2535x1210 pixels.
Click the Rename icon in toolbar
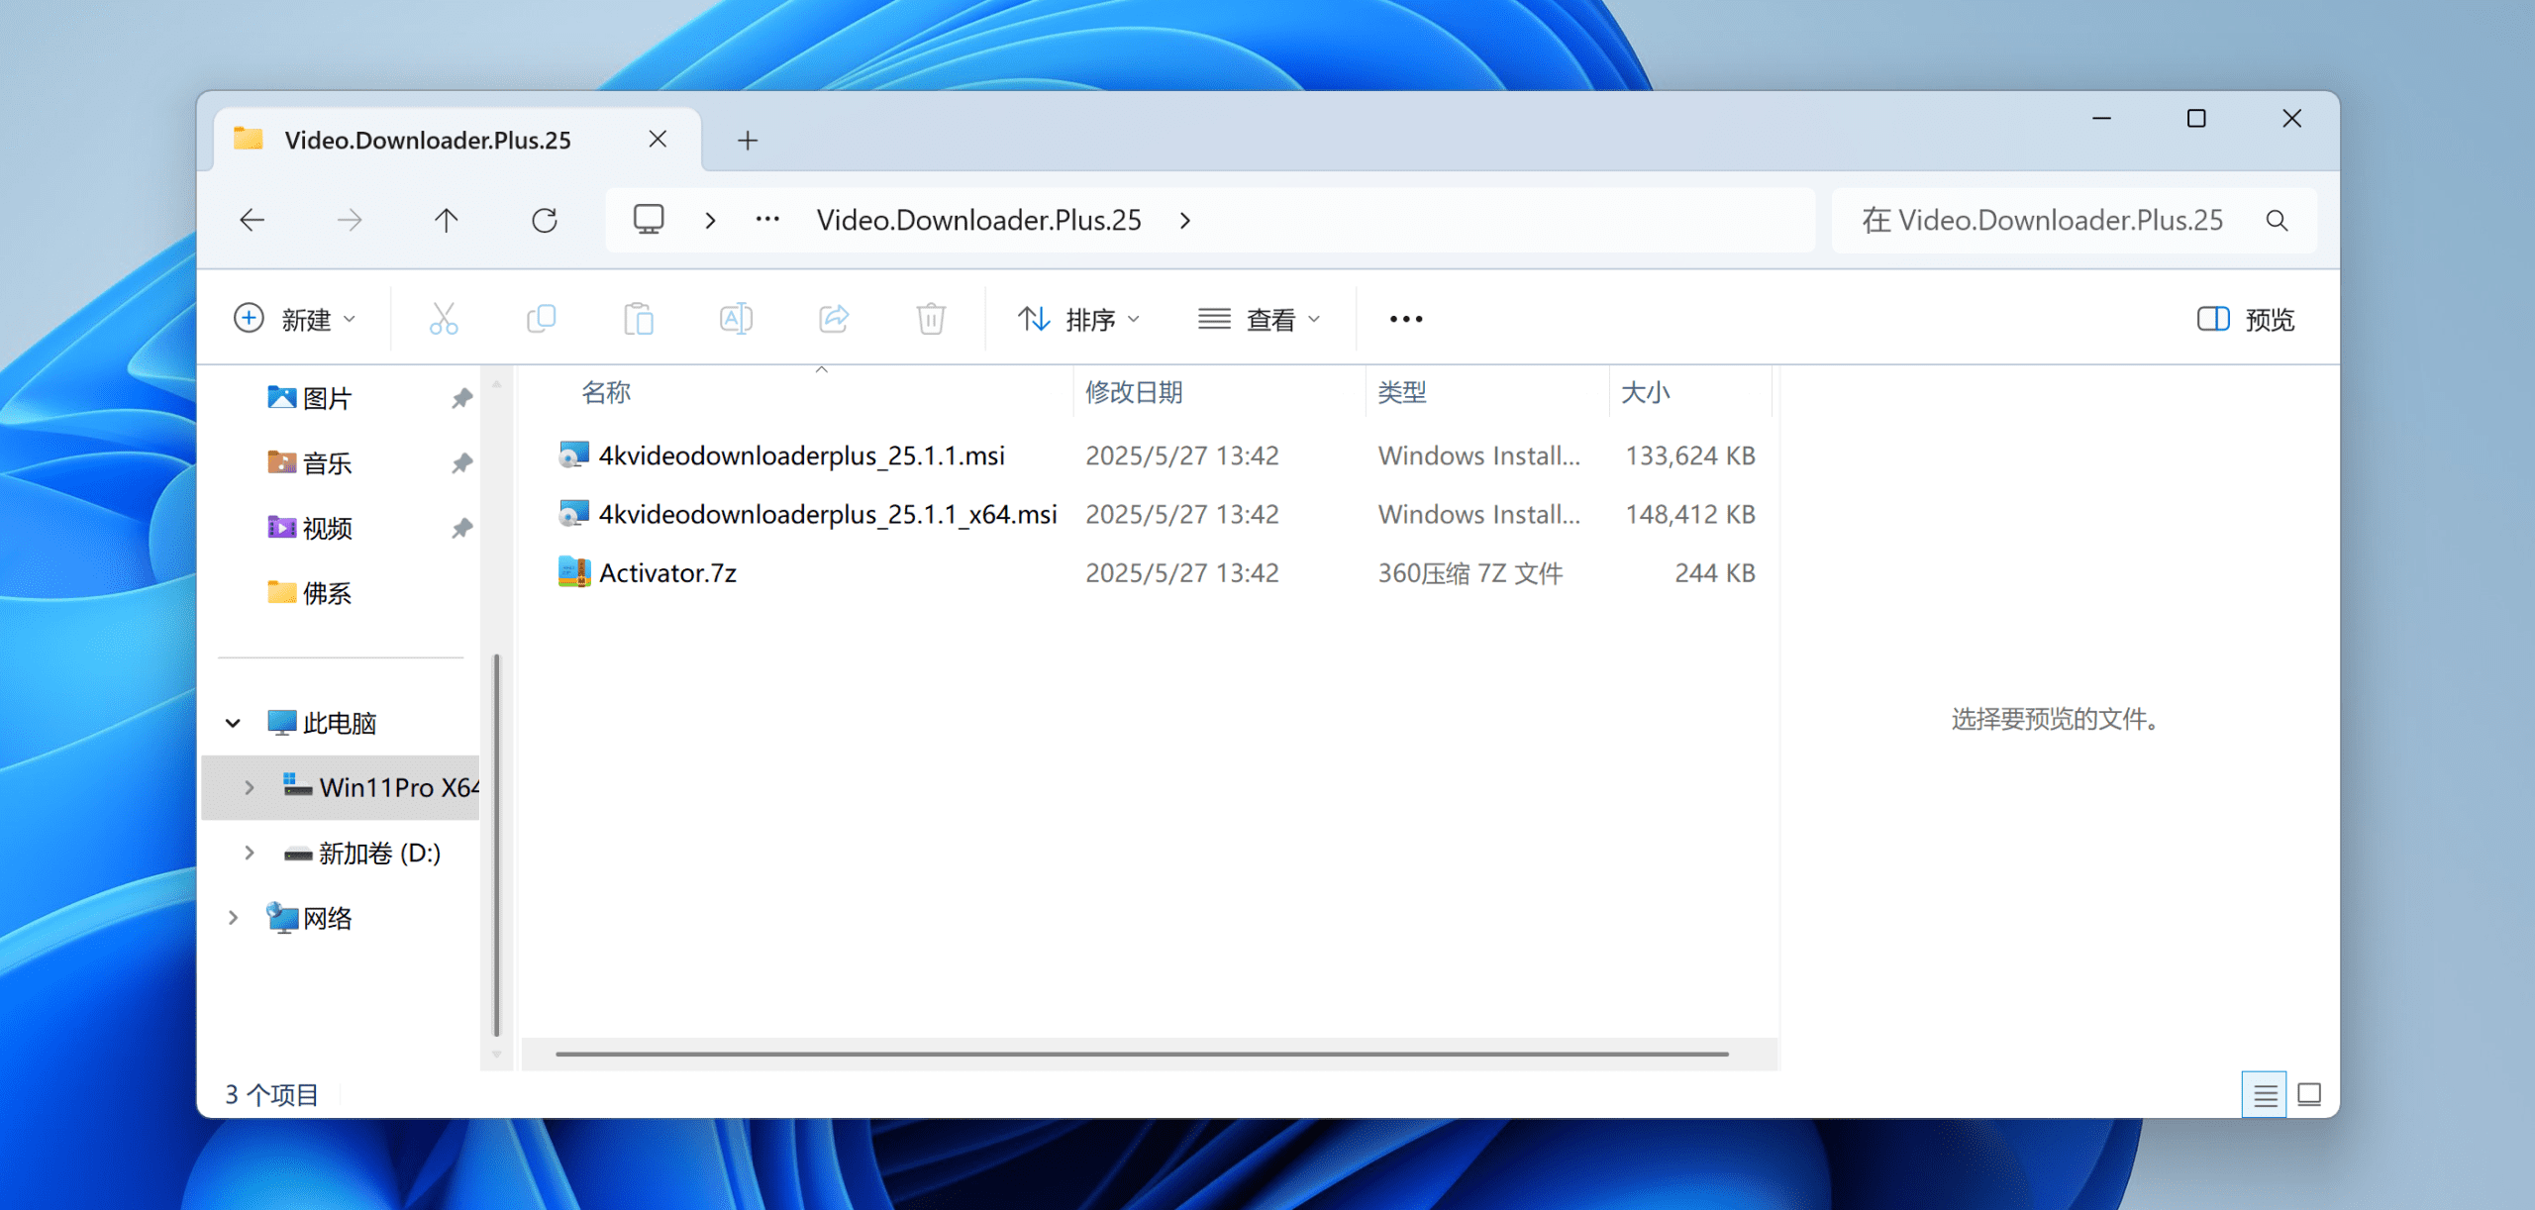click(736, 319)
